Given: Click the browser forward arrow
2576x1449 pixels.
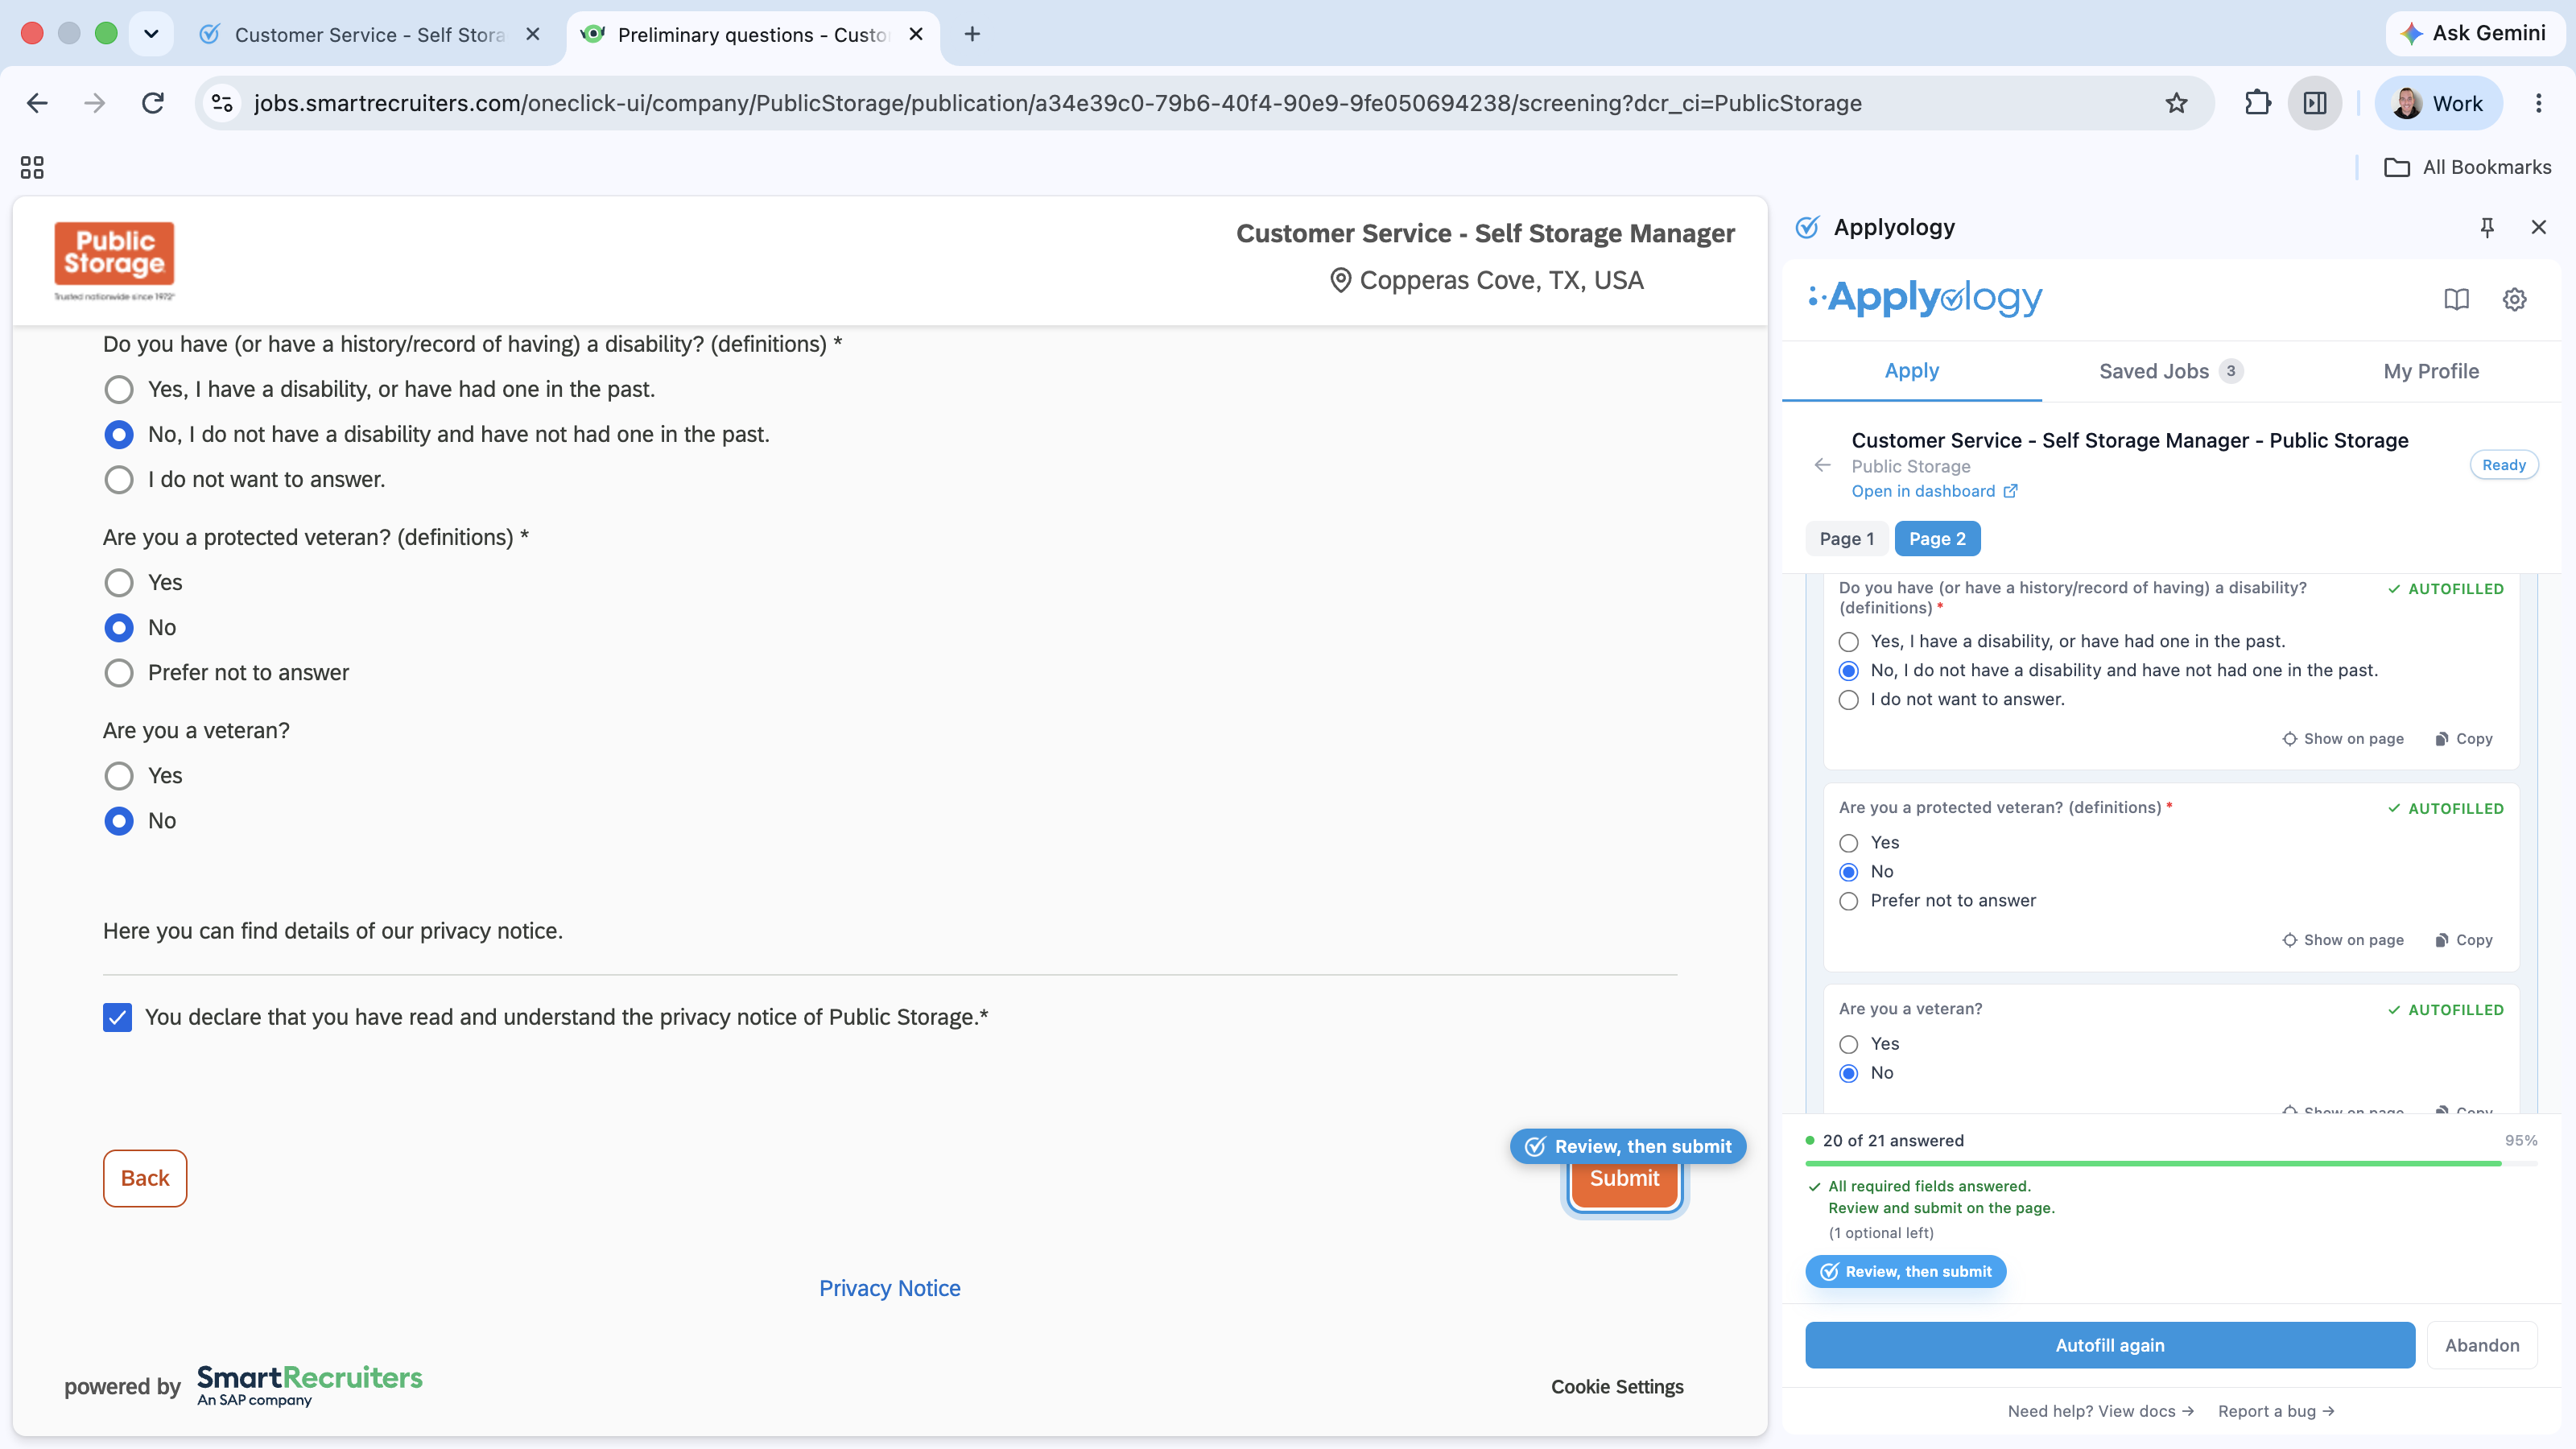Looking at the screenshot, I should [x=95, y=103].
